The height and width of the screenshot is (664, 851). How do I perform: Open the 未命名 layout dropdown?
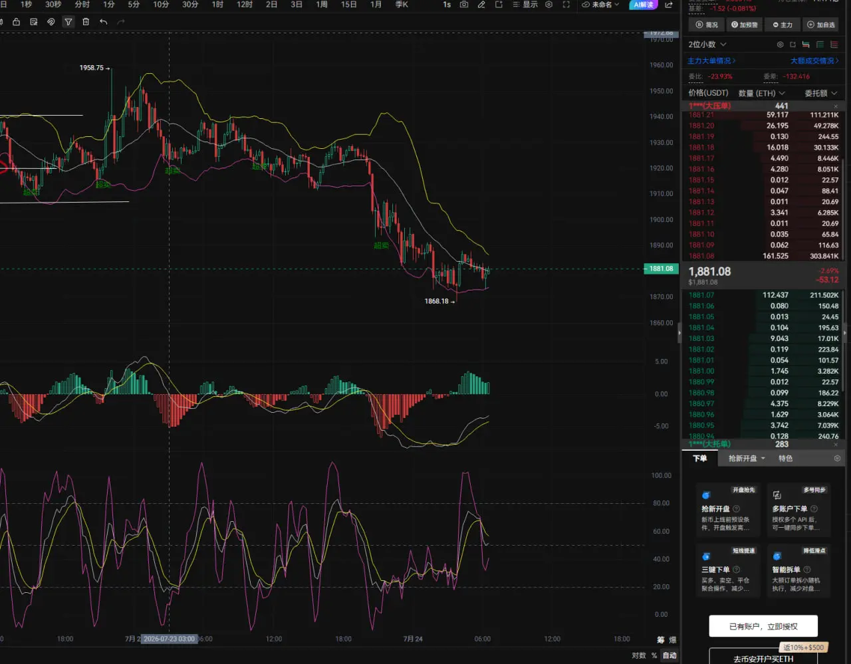click(600, 4)
